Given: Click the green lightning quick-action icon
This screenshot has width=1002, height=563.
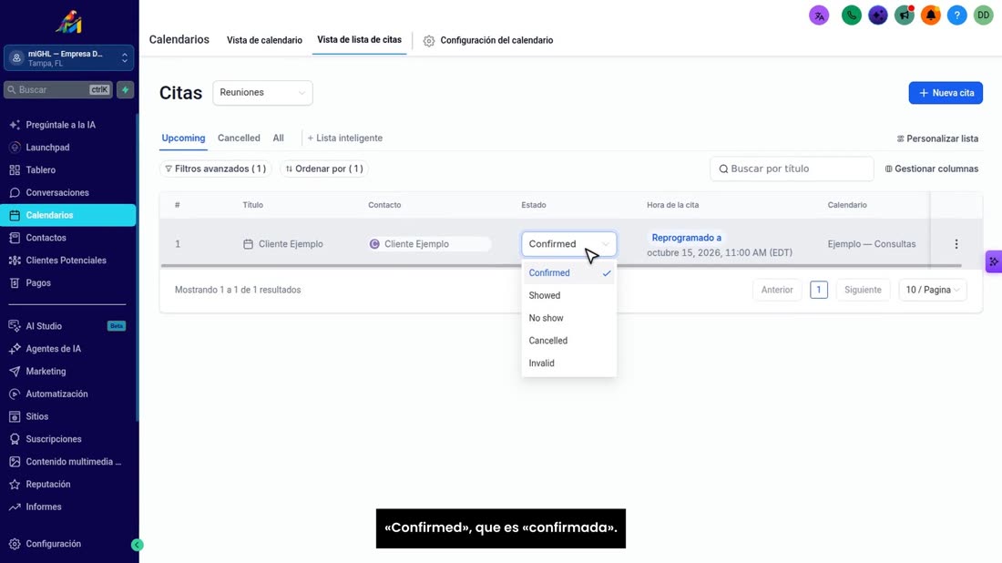Looking at the screenshot, I should click(x=126, y=89).
